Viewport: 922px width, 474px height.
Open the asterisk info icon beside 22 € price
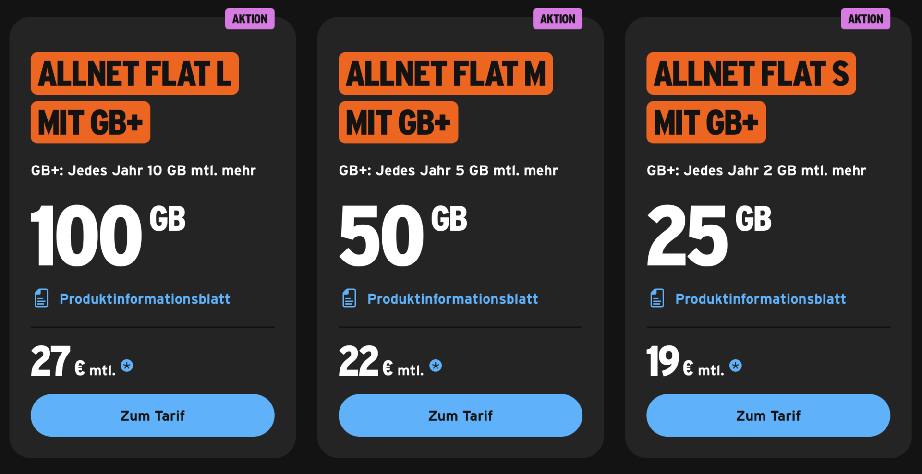[x=436, y=366]
